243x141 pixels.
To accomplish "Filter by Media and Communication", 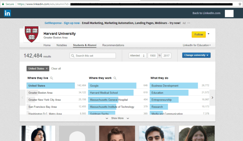I will 179,113.
